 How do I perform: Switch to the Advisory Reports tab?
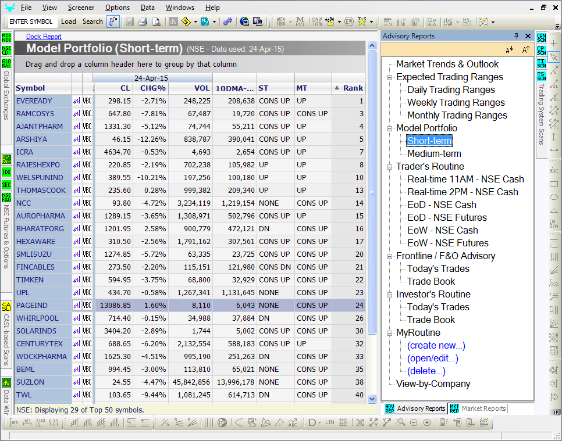(x=415, y=408)
